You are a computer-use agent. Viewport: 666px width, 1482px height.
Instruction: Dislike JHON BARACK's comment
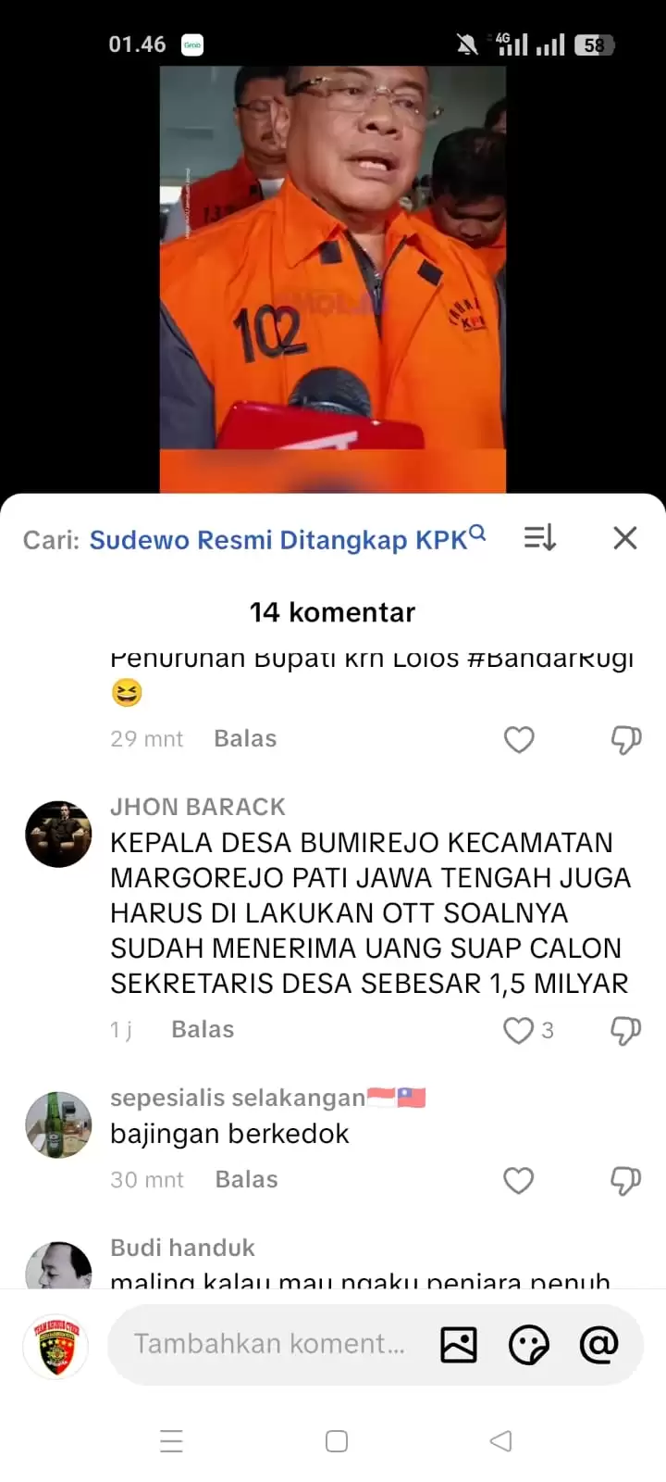pyautogui.click(x=625, y=1030)
